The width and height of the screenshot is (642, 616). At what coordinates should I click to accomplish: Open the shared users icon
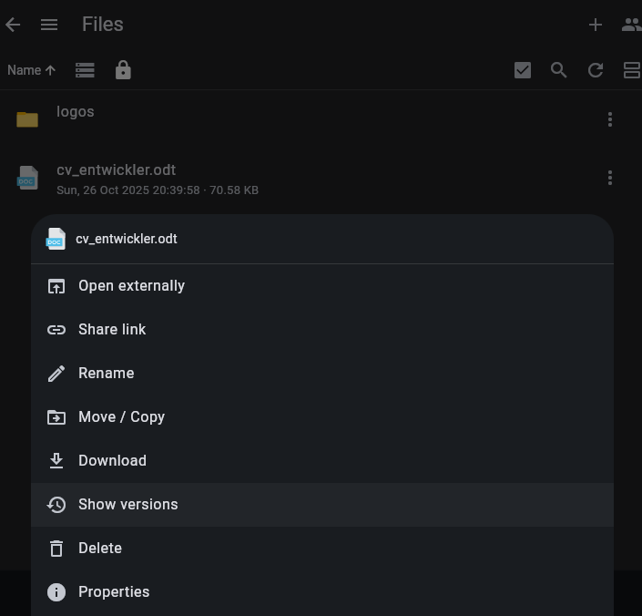pyautogui.click(x=631, y=25)
